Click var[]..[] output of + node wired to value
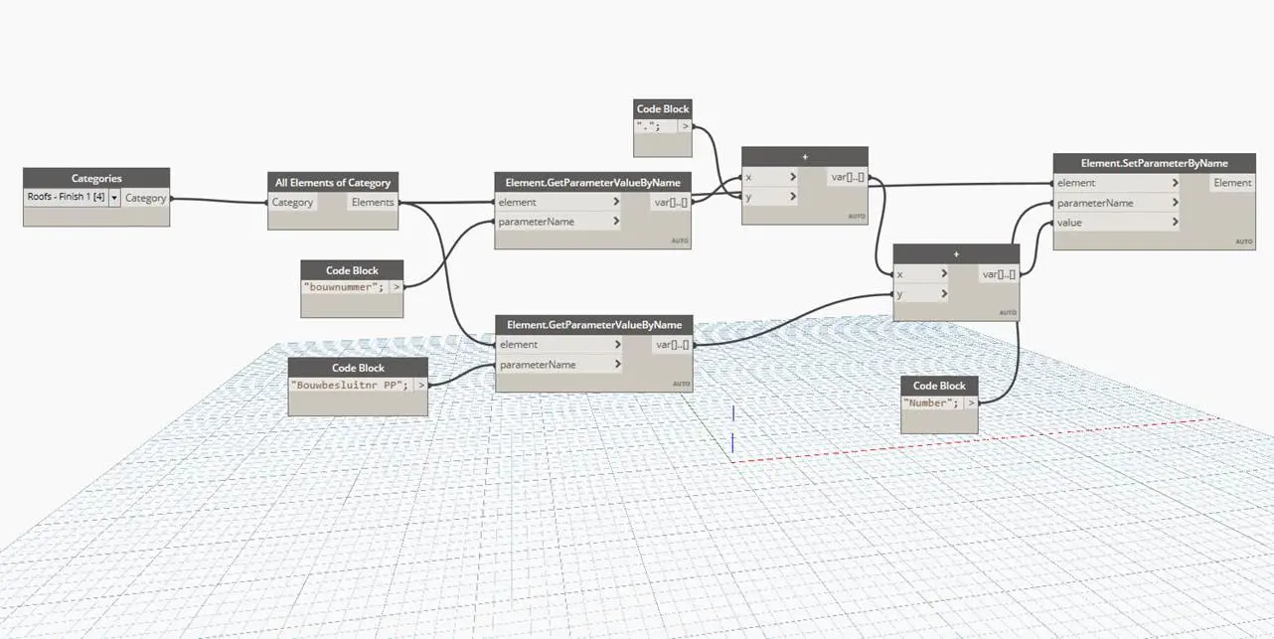The image size is (1274, 639). (x=999, y=274)
